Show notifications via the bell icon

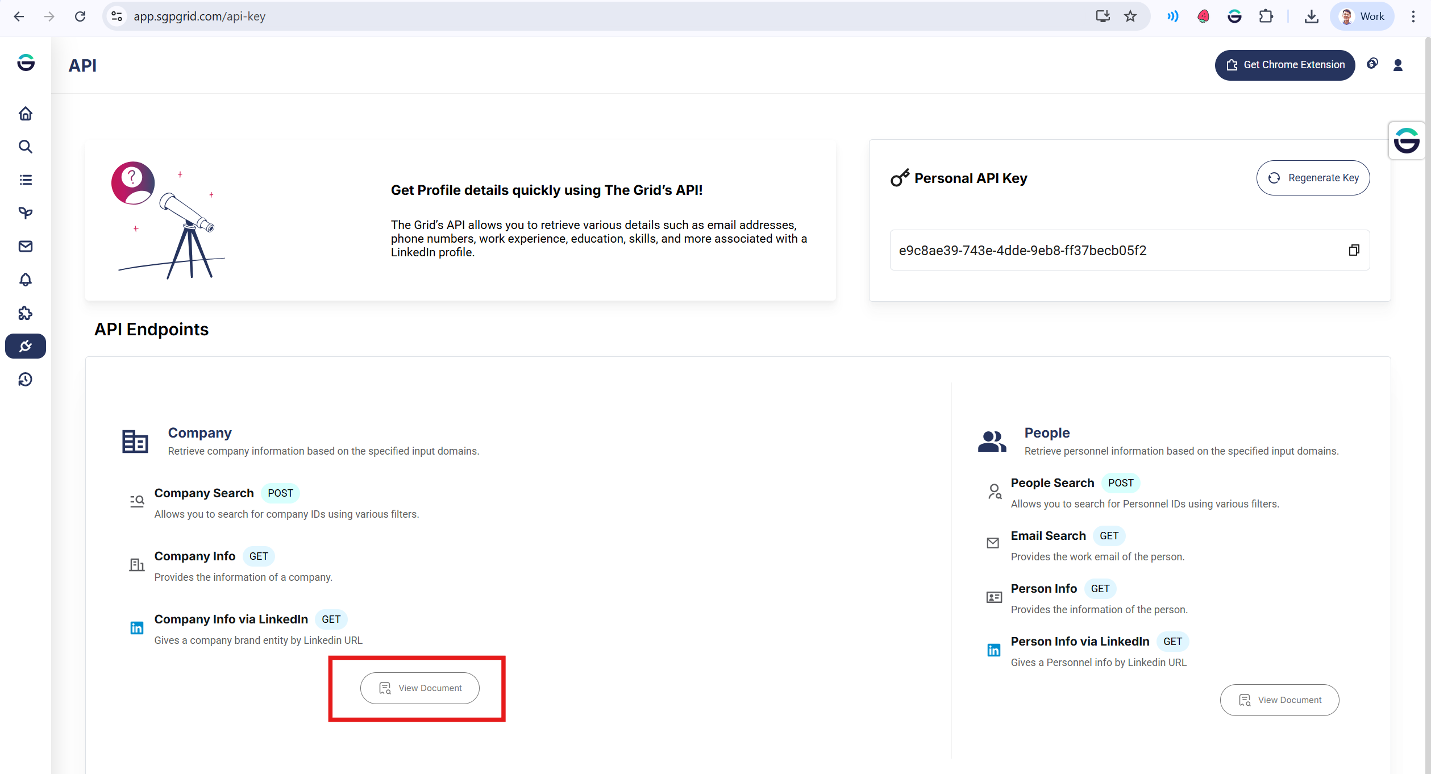[26, 280]
